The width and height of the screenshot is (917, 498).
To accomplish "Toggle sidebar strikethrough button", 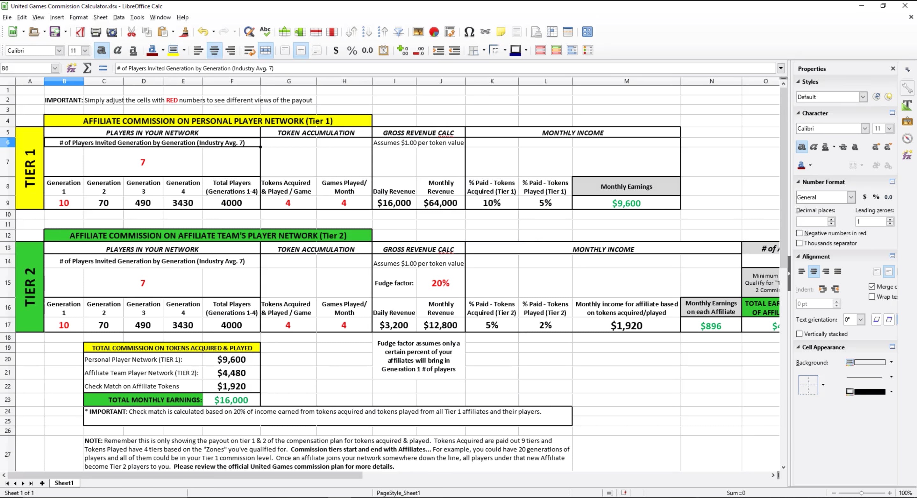I will [x=843, y=147].
